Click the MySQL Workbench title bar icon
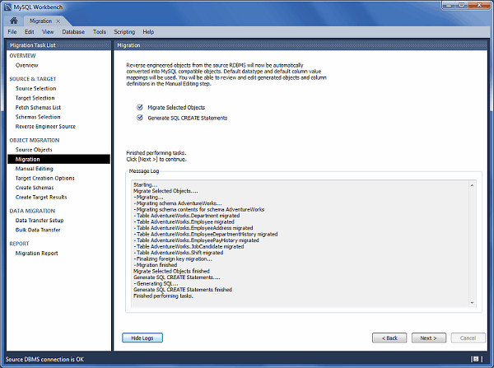 pyautogui.click(x=8, y=7)
